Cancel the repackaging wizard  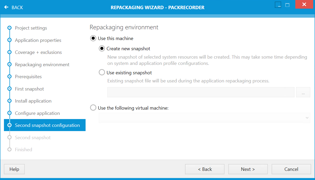coord(291,169)
